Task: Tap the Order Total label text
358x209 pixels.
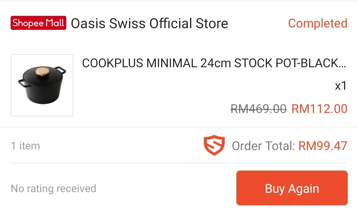Action: click(263, 146)
